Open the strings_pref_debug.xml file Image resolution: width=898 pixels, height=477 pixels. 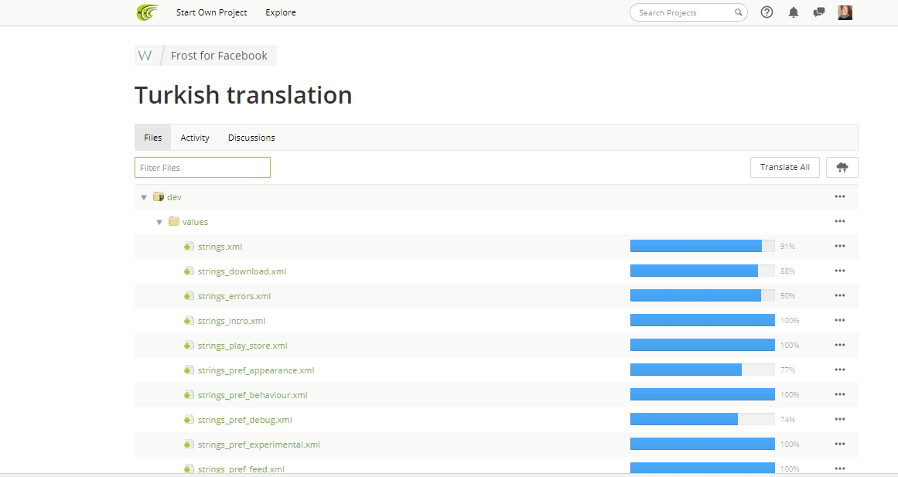point(244,420)
